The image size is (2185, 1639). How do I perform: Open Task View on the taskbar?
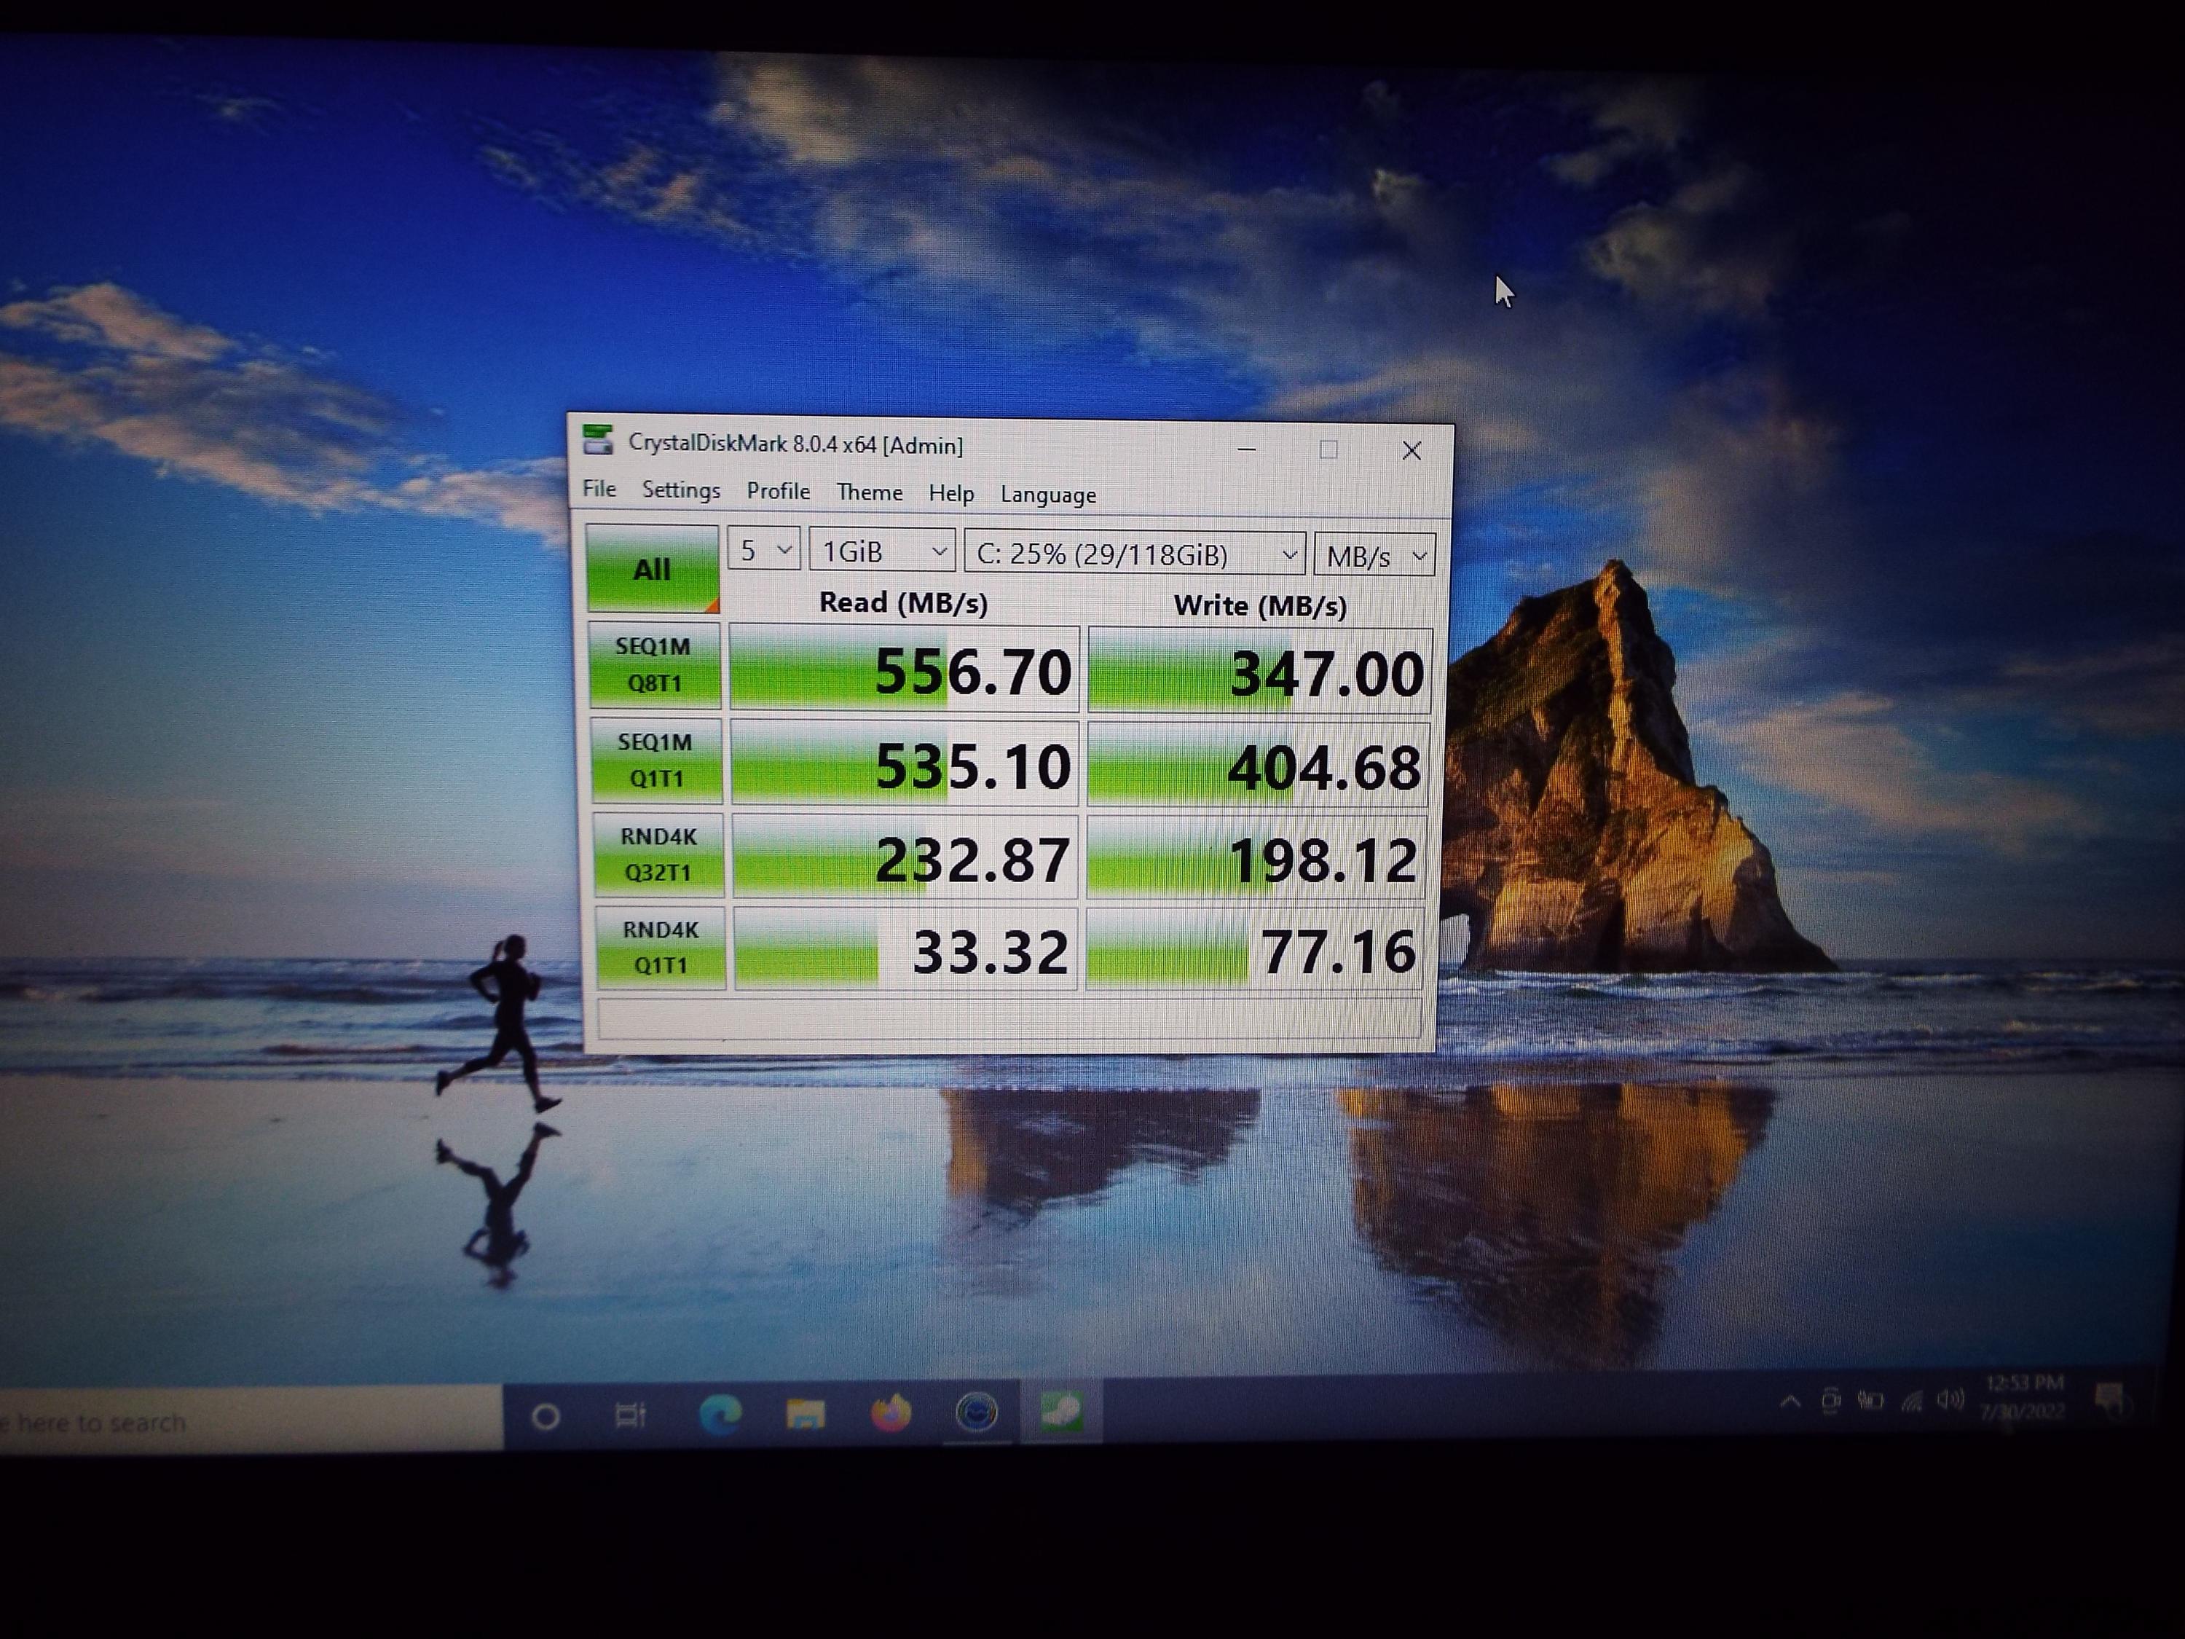click(x=630, y=1415)
